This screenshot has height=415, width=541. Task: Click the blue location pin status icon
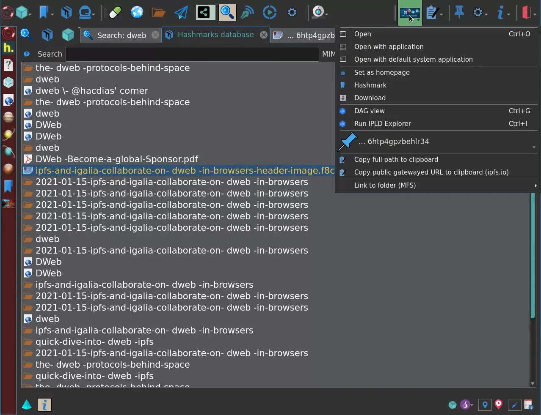pyautogui.click(x=485, y=405)
